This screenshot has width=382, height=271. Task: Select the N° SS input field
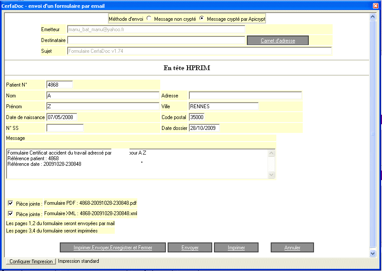pyautogui.click(x=65, y=128)
